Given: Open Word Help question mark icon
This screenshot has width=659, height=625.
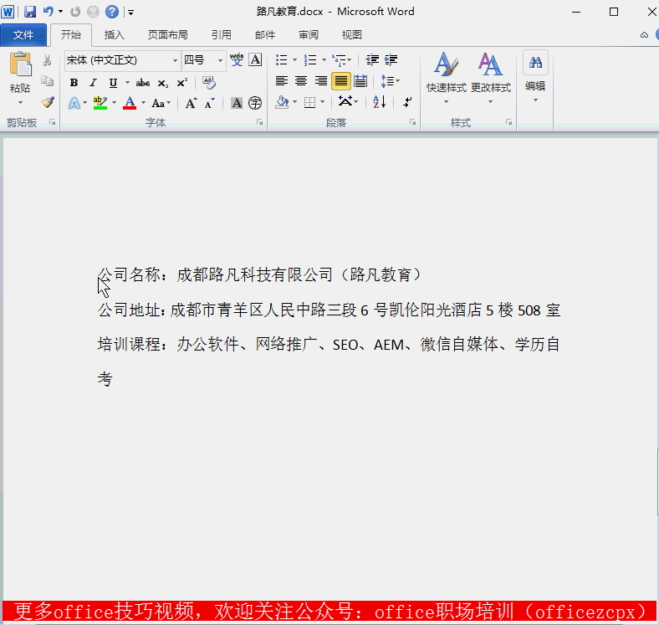Looking at the screenshot, I should (x=112, y=12).
